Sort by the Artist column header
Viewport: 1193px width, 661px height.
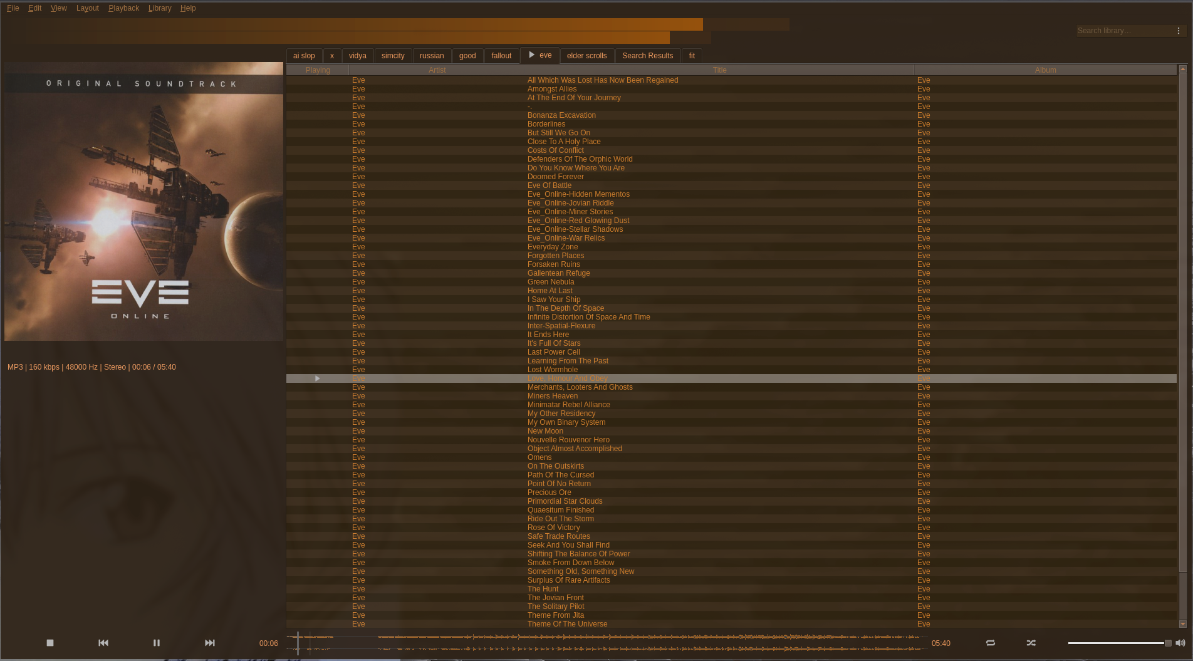pyautogui.click(x=437, y=70)
